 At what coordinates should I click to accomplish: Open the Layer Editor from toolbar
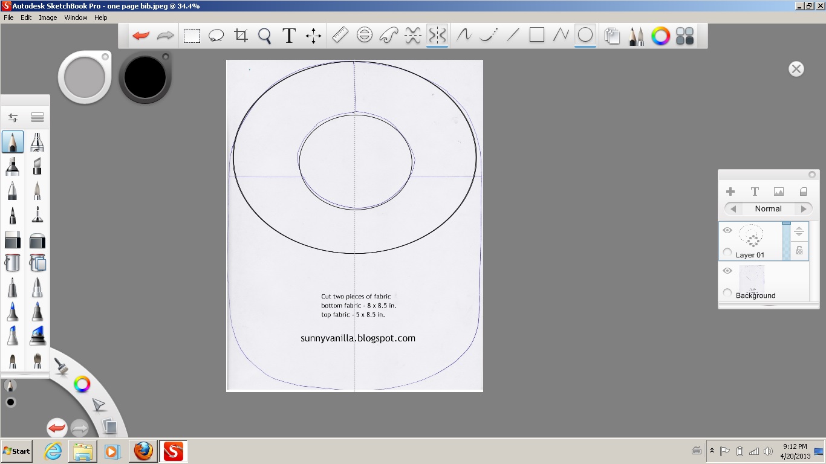(612, 36)
